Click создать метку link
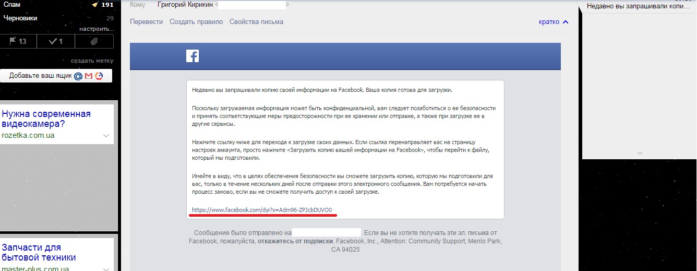The width and height of the screenshot is (697, 271). point(92,61)
